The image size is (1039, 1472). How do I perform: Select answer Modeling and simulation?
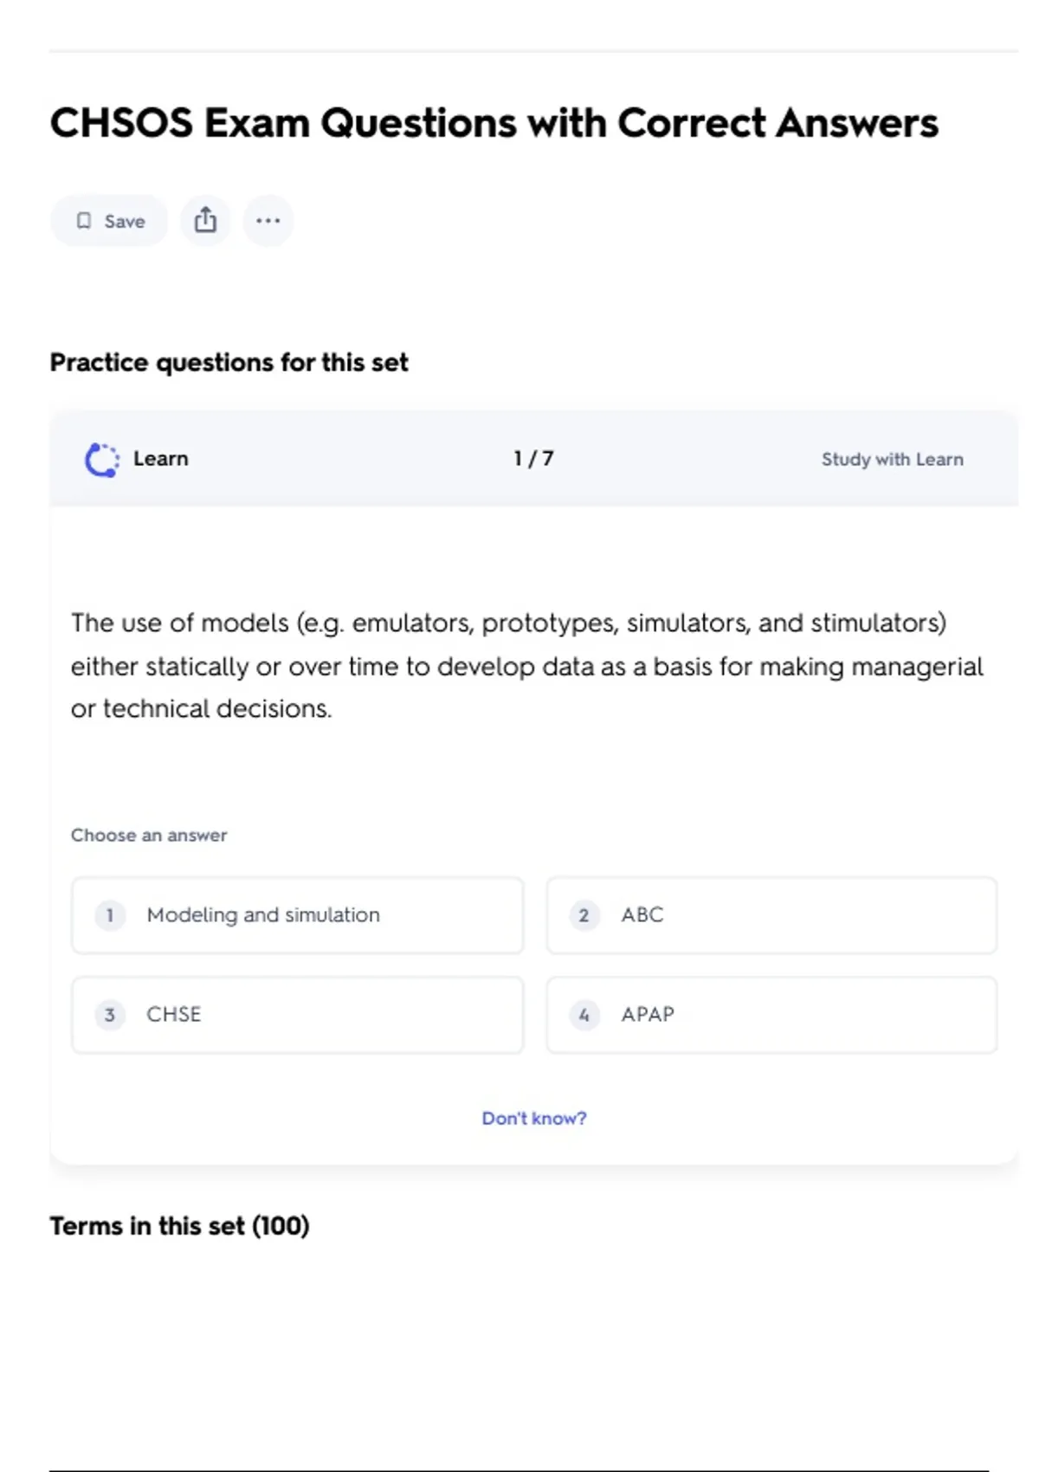click(297, 915)
